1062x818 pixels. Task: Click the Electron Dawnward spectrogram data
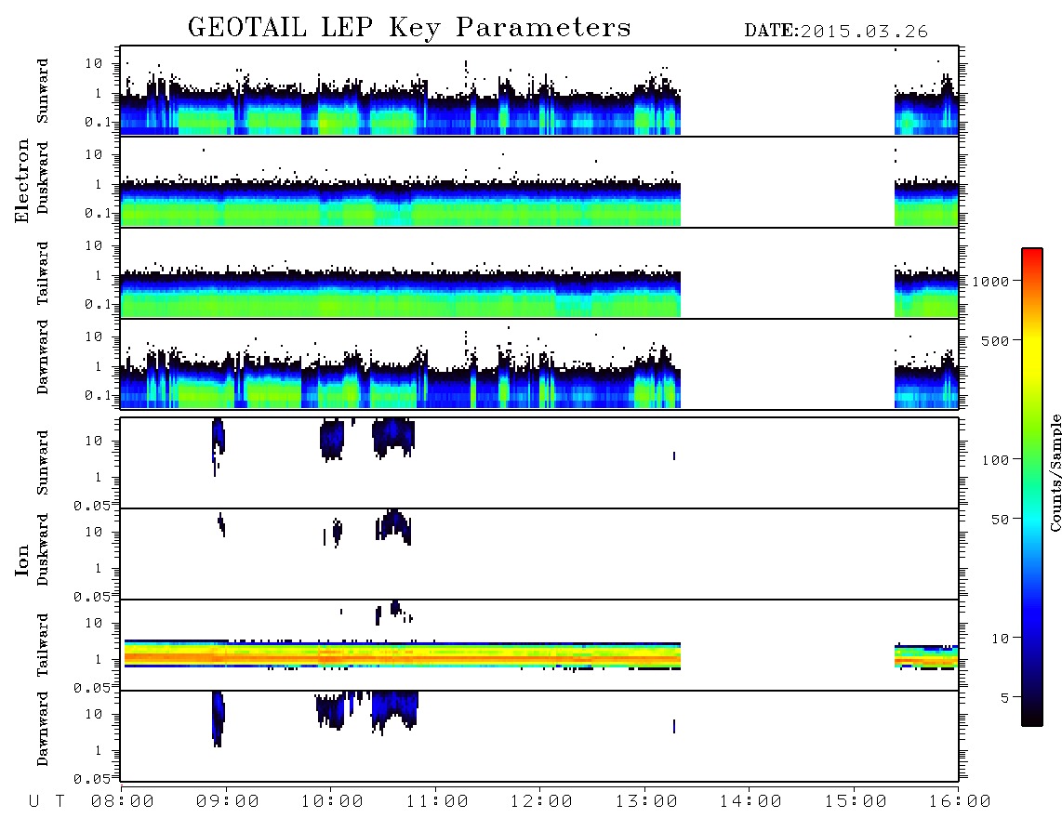[x=400, y=383]
